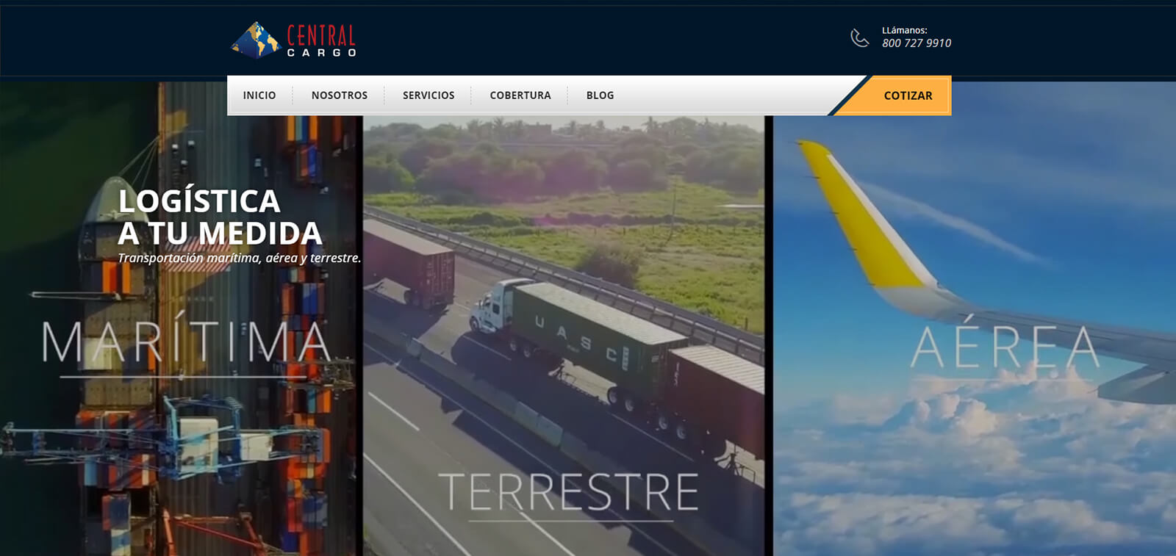Click the Central Cargo logo
Image resolution: width=1176 pixels, height=556 pixels.
click(x=294, y=40)
